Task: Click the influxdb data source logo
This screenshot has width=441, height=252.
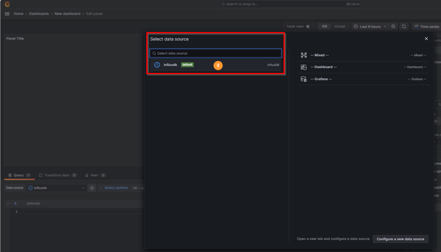Action: tap(157, 65)
